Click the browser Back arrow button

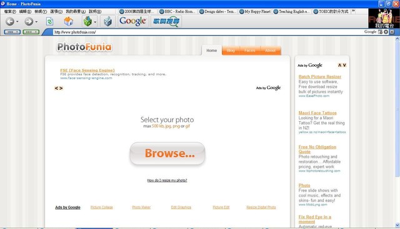(x=10, y=21)
